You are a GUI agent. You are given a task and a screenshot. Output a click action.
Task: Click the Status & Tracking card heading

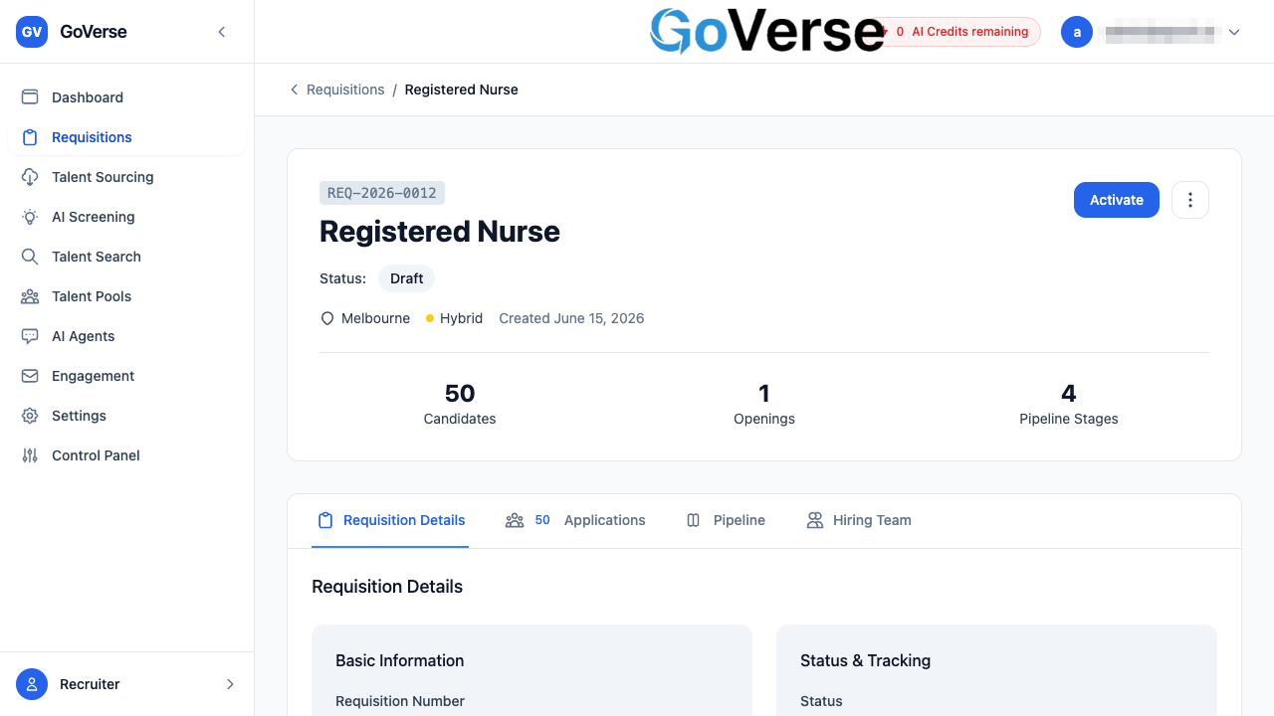(x=865, y=660)
